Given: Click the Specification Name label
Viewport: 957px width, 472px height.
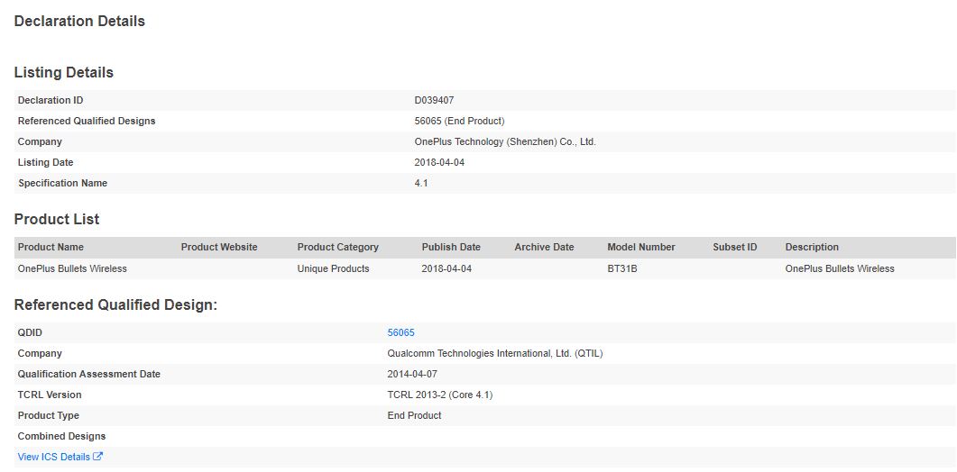Looking at the screenshot, I should click(x=63, y=183).
